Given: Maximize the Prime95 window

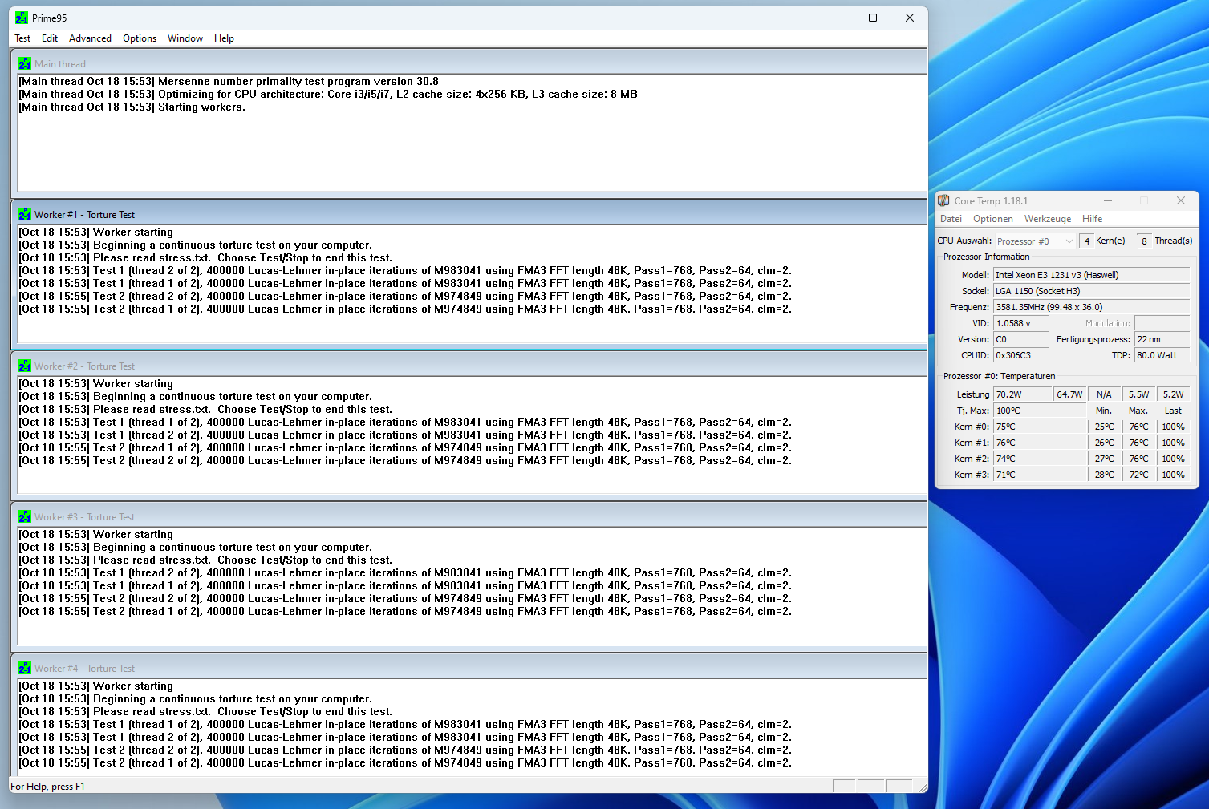Looking at the screenshot, I should pos(873,18).
